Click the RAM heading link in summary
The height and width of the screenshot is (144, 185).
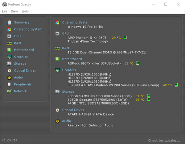tap(65, 48)
